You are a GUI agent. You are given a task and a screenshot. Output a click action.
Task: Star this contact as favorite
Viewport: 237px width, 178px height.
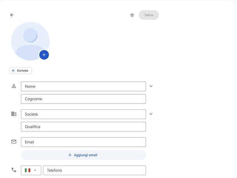(132, 15)
